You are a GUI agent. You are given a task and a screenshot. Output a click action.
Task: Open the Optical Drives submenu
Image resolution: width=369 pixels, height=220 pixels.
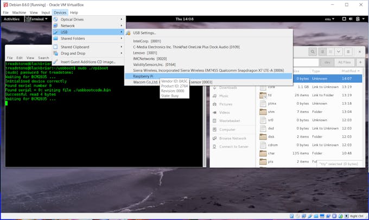pyautogui.click(x=89, y=20)
